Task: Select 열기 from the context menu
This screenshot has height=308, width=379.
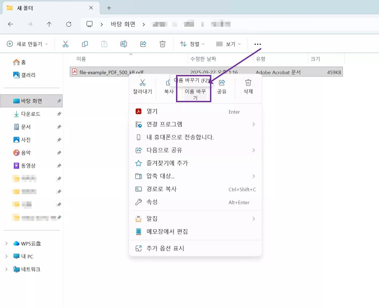Action: point(152,111)
